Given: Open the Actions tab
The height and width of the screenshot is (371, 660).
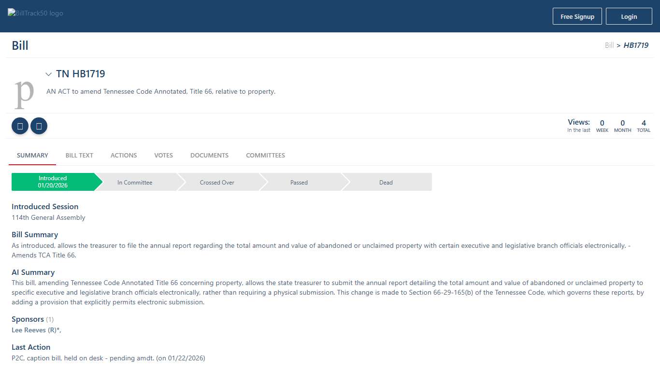Looking at the screenshot, I should click(124, 156).
